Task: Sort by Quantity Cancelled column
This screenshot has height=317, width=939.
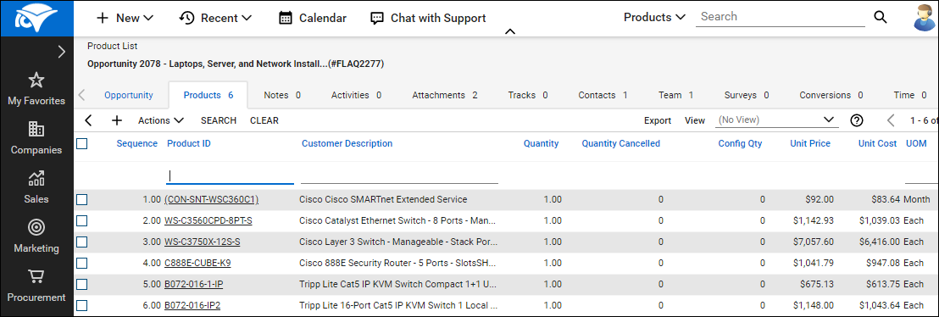Action: [621, 143]
